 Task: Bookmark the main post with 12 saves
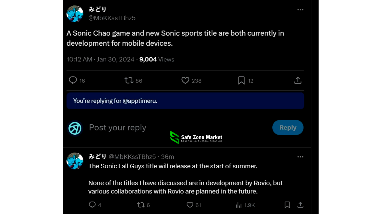[241, 80]
